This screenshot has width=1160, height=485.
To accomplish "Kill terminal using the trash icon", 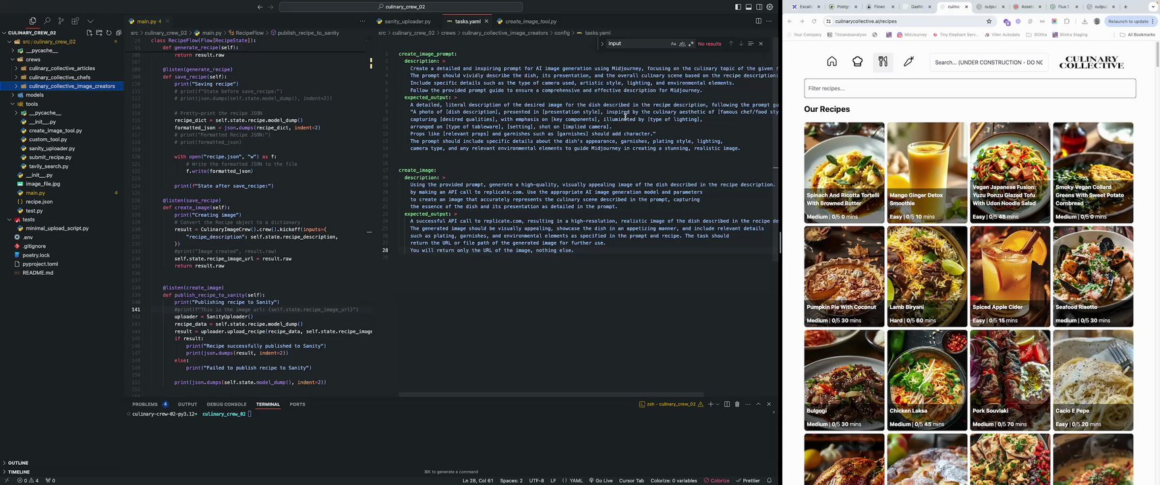I will point(737,404).
